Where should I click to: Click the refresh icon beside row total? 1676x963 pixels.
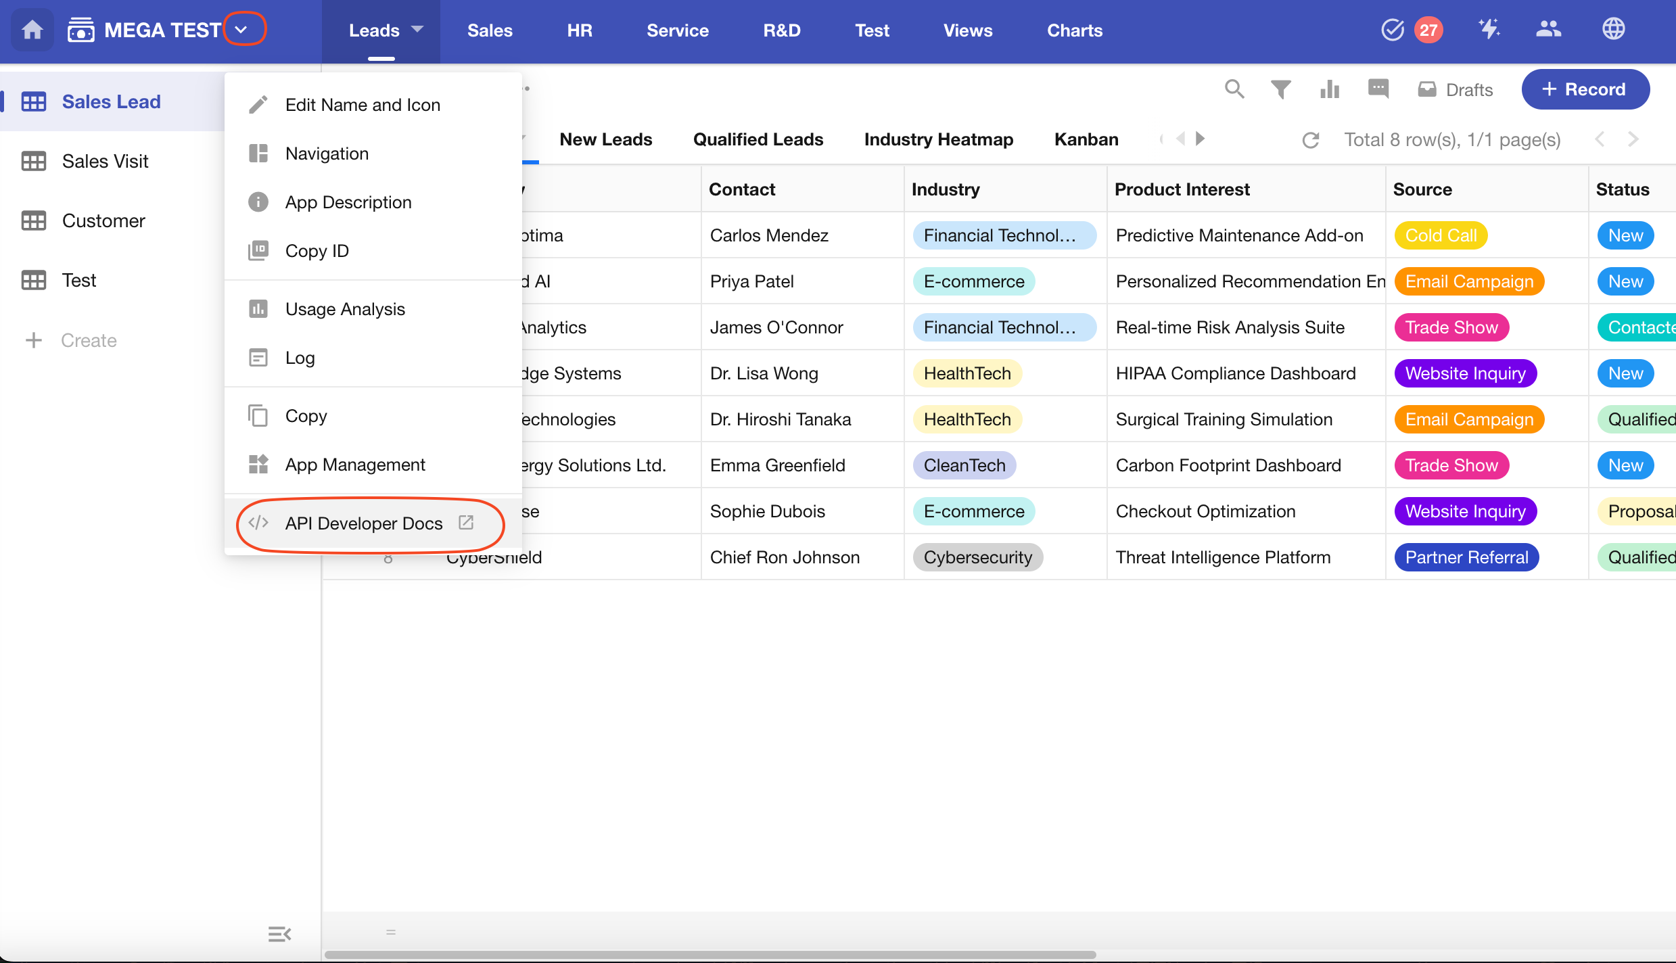click(x=1311, y=140)
